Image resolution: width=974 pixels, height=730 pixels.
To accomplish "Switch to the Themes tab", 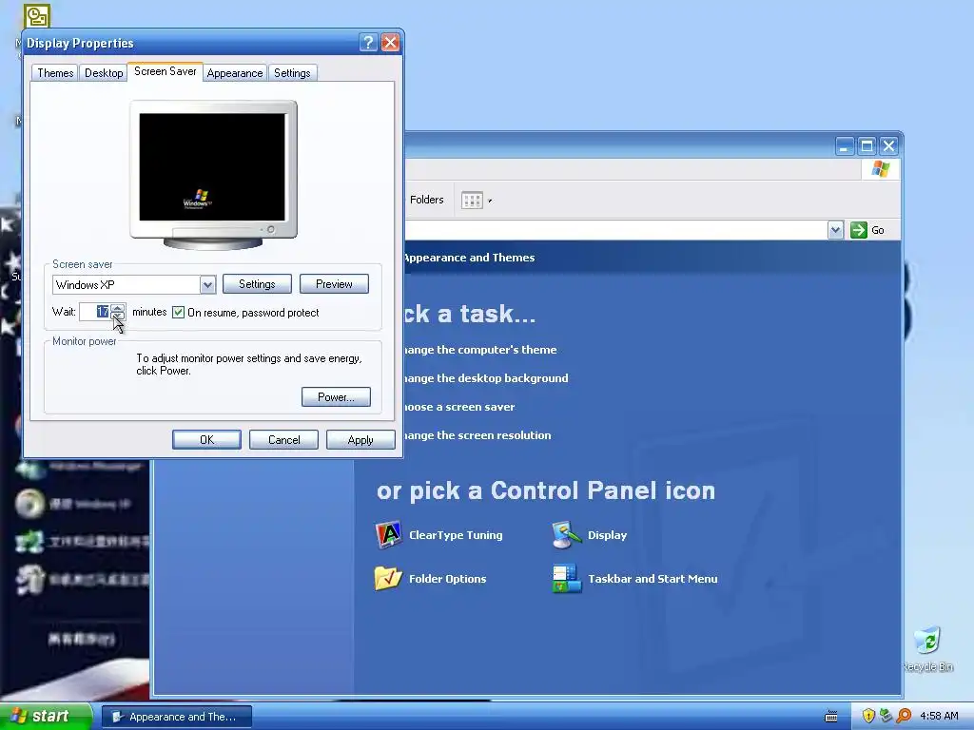I will (55, 73).
